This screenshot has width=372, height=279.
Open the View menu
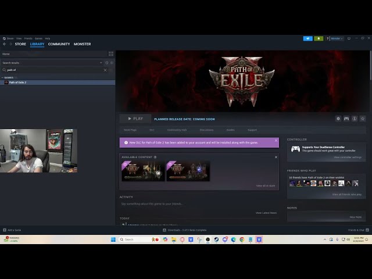click(x=19, y=38)
